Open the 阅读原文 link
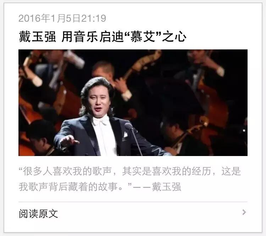The width and height of the screenshot is (266, 236). click(x=38, y=214)
